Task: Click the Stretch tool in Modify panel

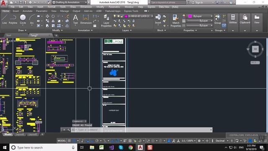Action: tap(47, 26)
